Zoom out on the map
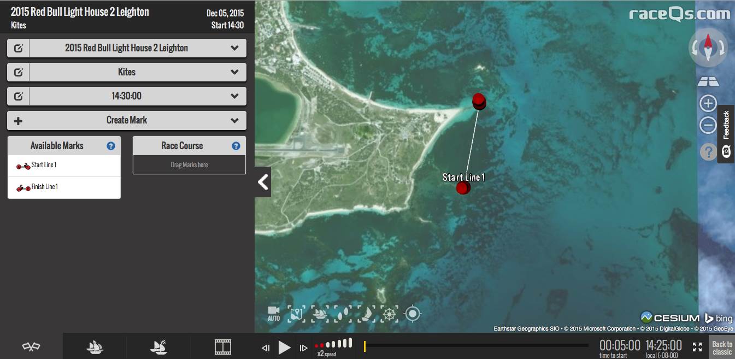 708,126
